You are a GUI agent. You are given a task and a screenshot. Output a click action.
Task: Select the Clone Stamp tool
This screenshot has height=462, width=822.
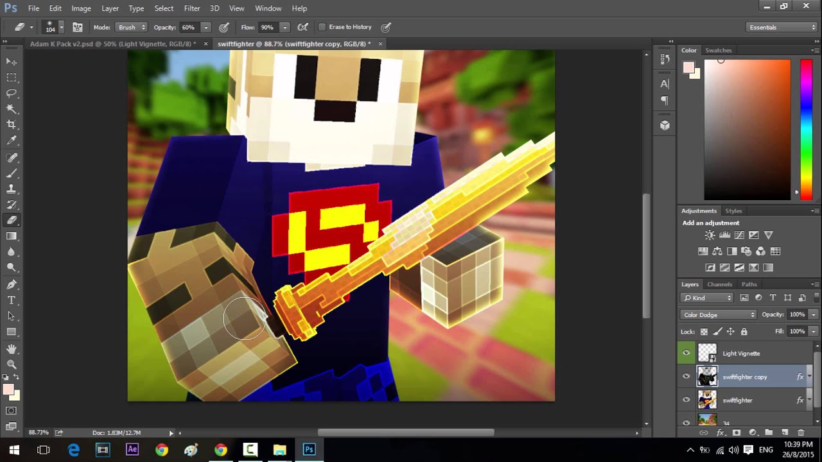tap(12, 189)
